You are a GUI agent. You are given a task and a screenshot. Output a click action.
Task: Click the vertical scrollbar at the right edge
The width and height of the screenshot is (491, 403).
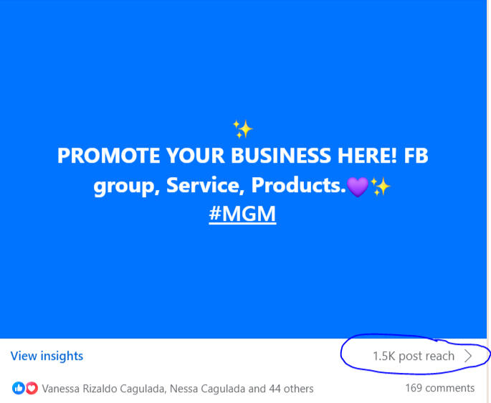(489, 201)
